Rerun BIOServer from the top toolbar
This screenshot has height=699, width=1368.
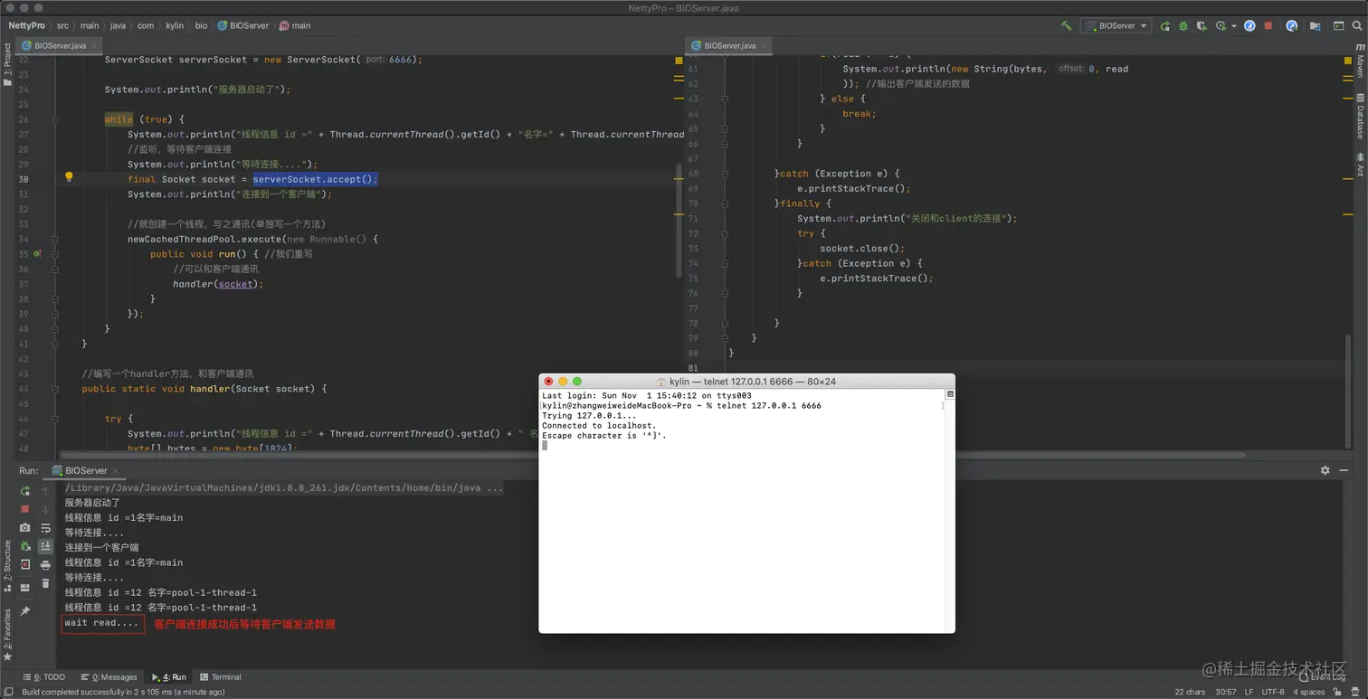(x=1165, y=25)
